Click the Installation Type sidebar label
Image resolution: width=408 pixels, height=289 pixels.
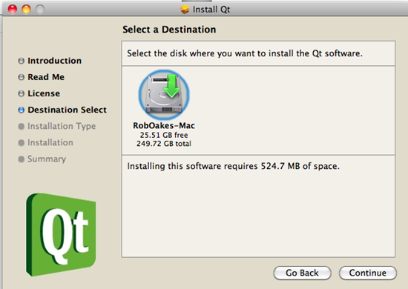coord(62,126)
